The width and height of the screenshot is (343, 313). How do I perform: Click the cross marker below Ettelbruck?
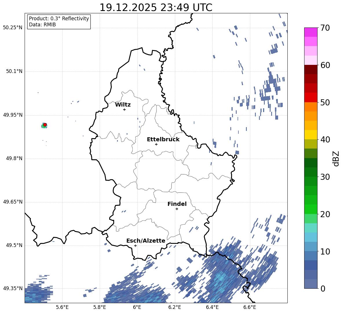tap(156, 144)
